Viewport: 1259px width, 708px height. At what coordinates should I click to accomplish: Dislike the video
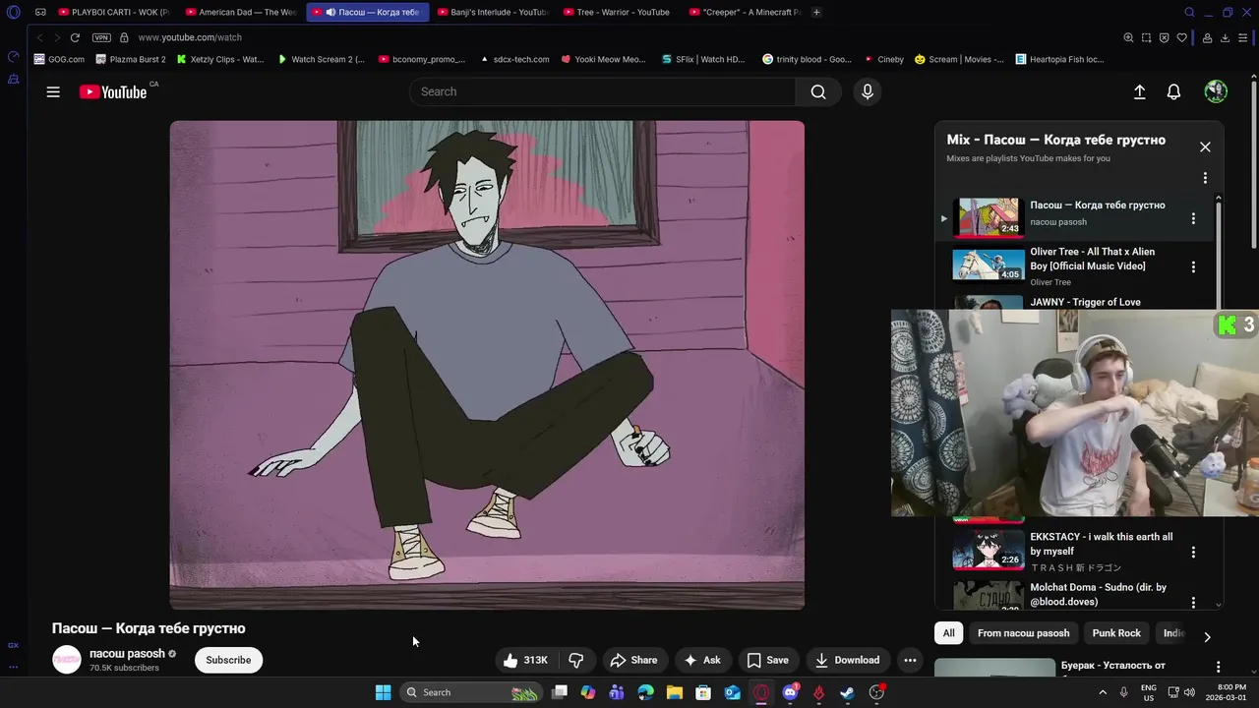click(576, 660)
